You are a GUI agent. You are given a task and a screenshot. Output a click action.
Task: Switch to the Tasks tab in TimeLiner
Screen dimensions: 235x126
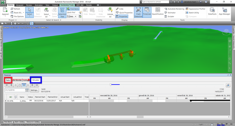pos(8,80)
